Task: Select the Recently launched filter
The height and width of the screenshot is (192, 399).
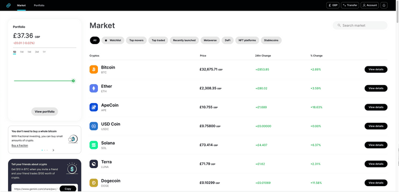Action: click(184, 40)
